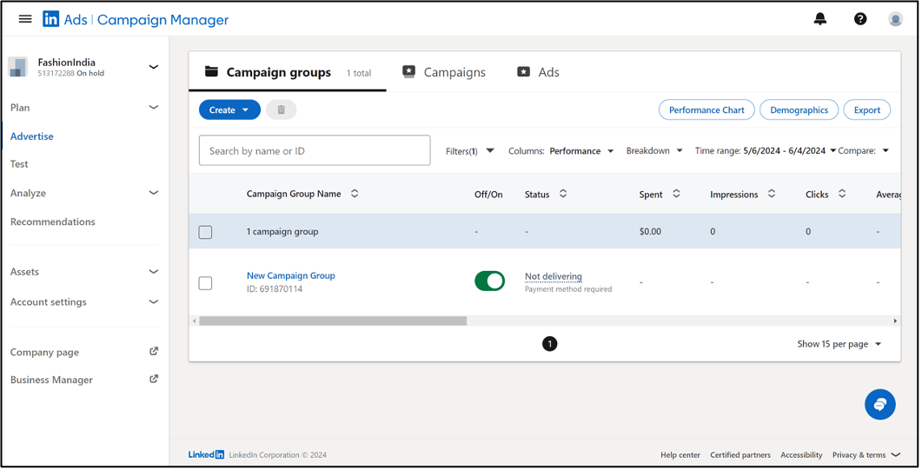Click the horizontal table scrollbar
Image resolution: width=922 pixels, height=470 pixels.
(334, 321)
